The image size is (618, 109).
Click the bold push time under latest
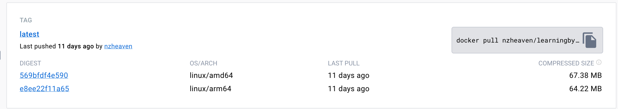click(76, 46)
